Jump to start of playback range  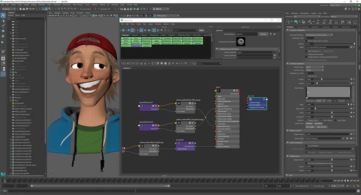[x=335, y=181]
